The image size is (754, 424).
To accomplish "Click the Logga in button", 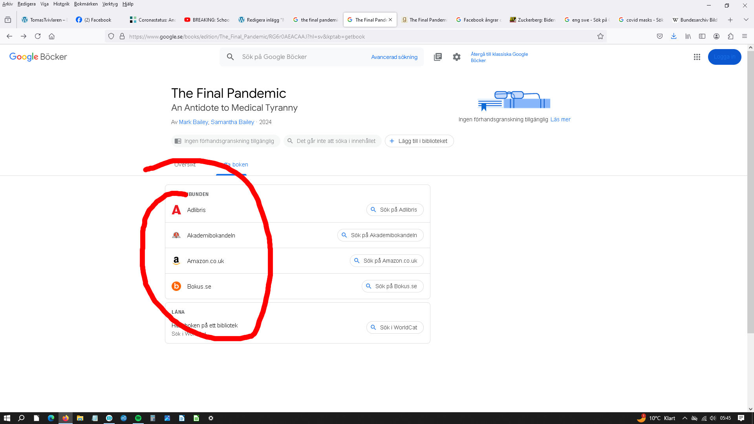I will [725, 57].
